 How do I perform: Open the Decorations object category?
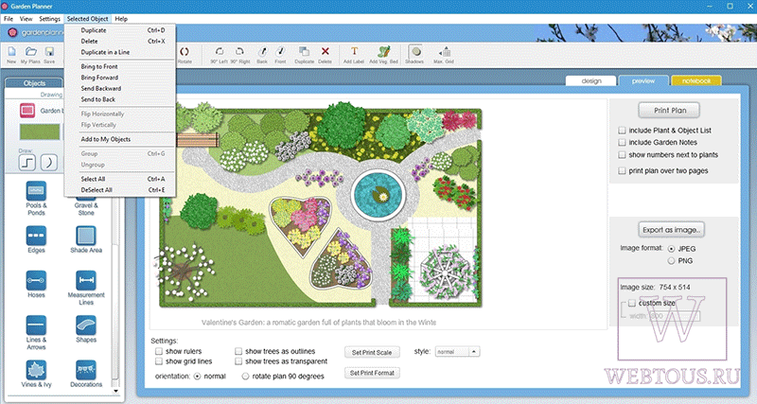(86, 370)
